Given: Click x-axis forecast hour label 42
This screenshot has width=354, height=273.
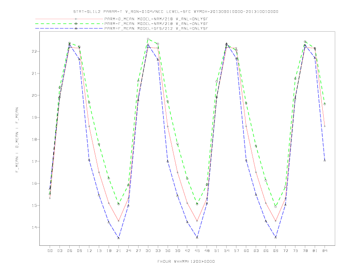Looking at the screenshot, I should tap(187, 251).
